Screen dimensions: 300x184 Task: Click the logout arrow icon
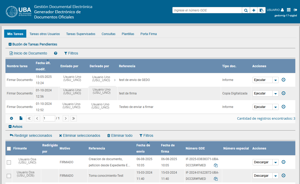pos(295,10)
